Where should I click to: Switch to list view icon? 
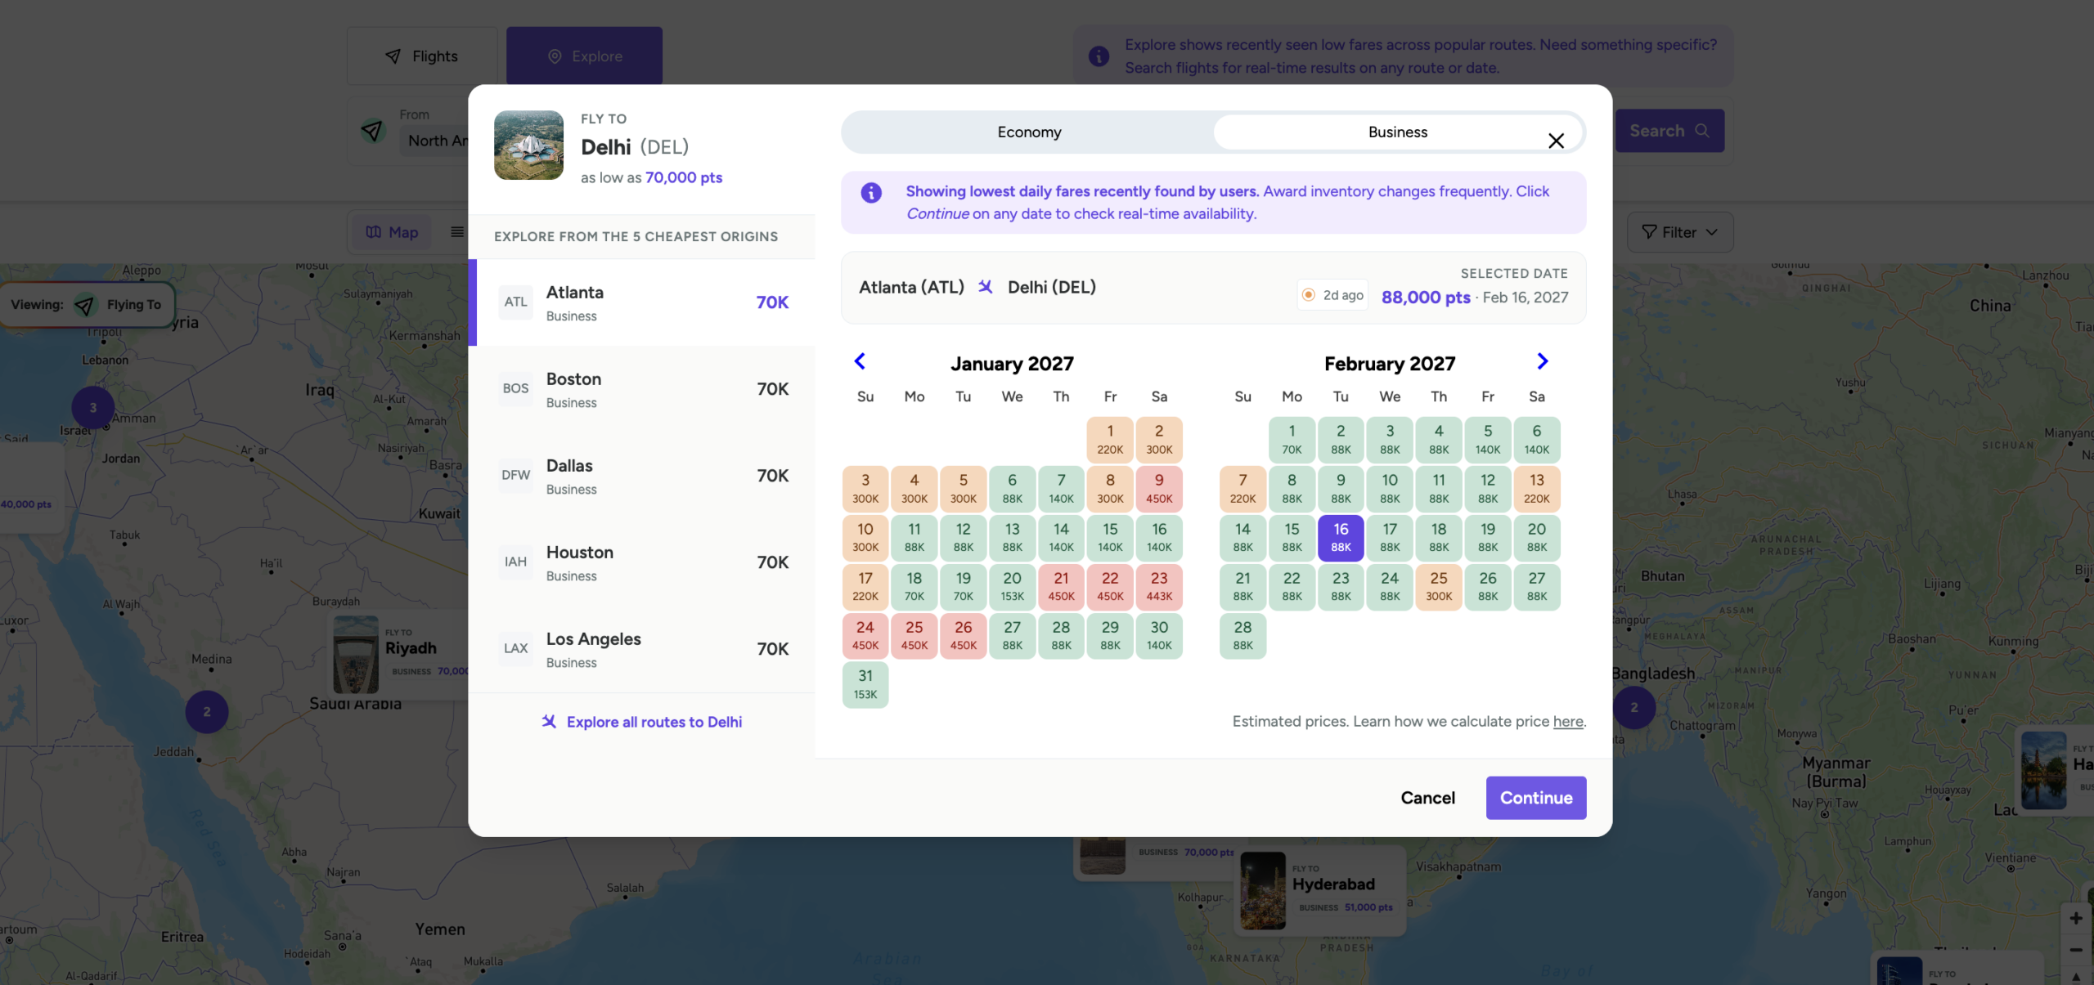click(457, 232)
